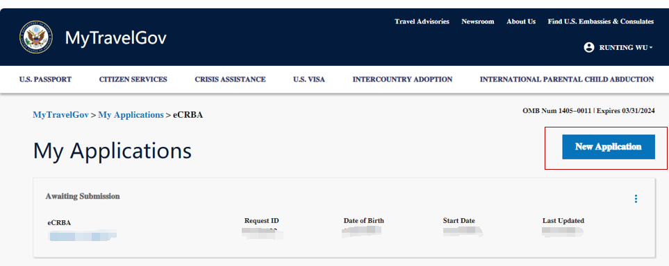The height and width of the screenshot is (266, 669).
Task: Click the user account avatar icon
Action: (x=589, y=47)
